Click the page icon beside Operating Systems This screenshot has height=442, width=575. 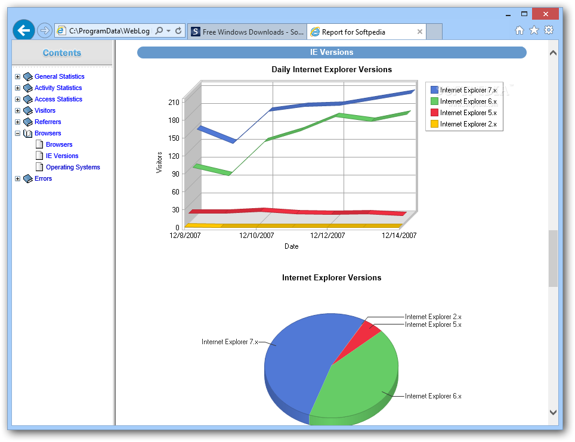point(39,167)
